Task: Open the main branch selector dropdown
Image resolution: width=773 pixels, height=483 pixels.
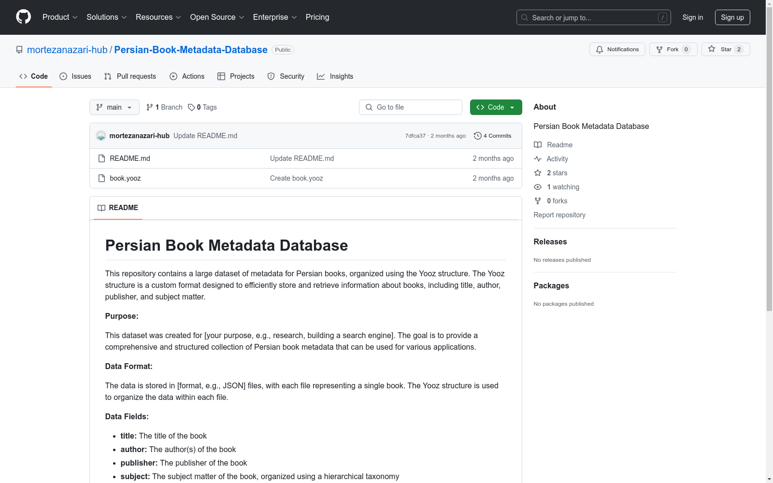Action: click(x=115, y=107)
